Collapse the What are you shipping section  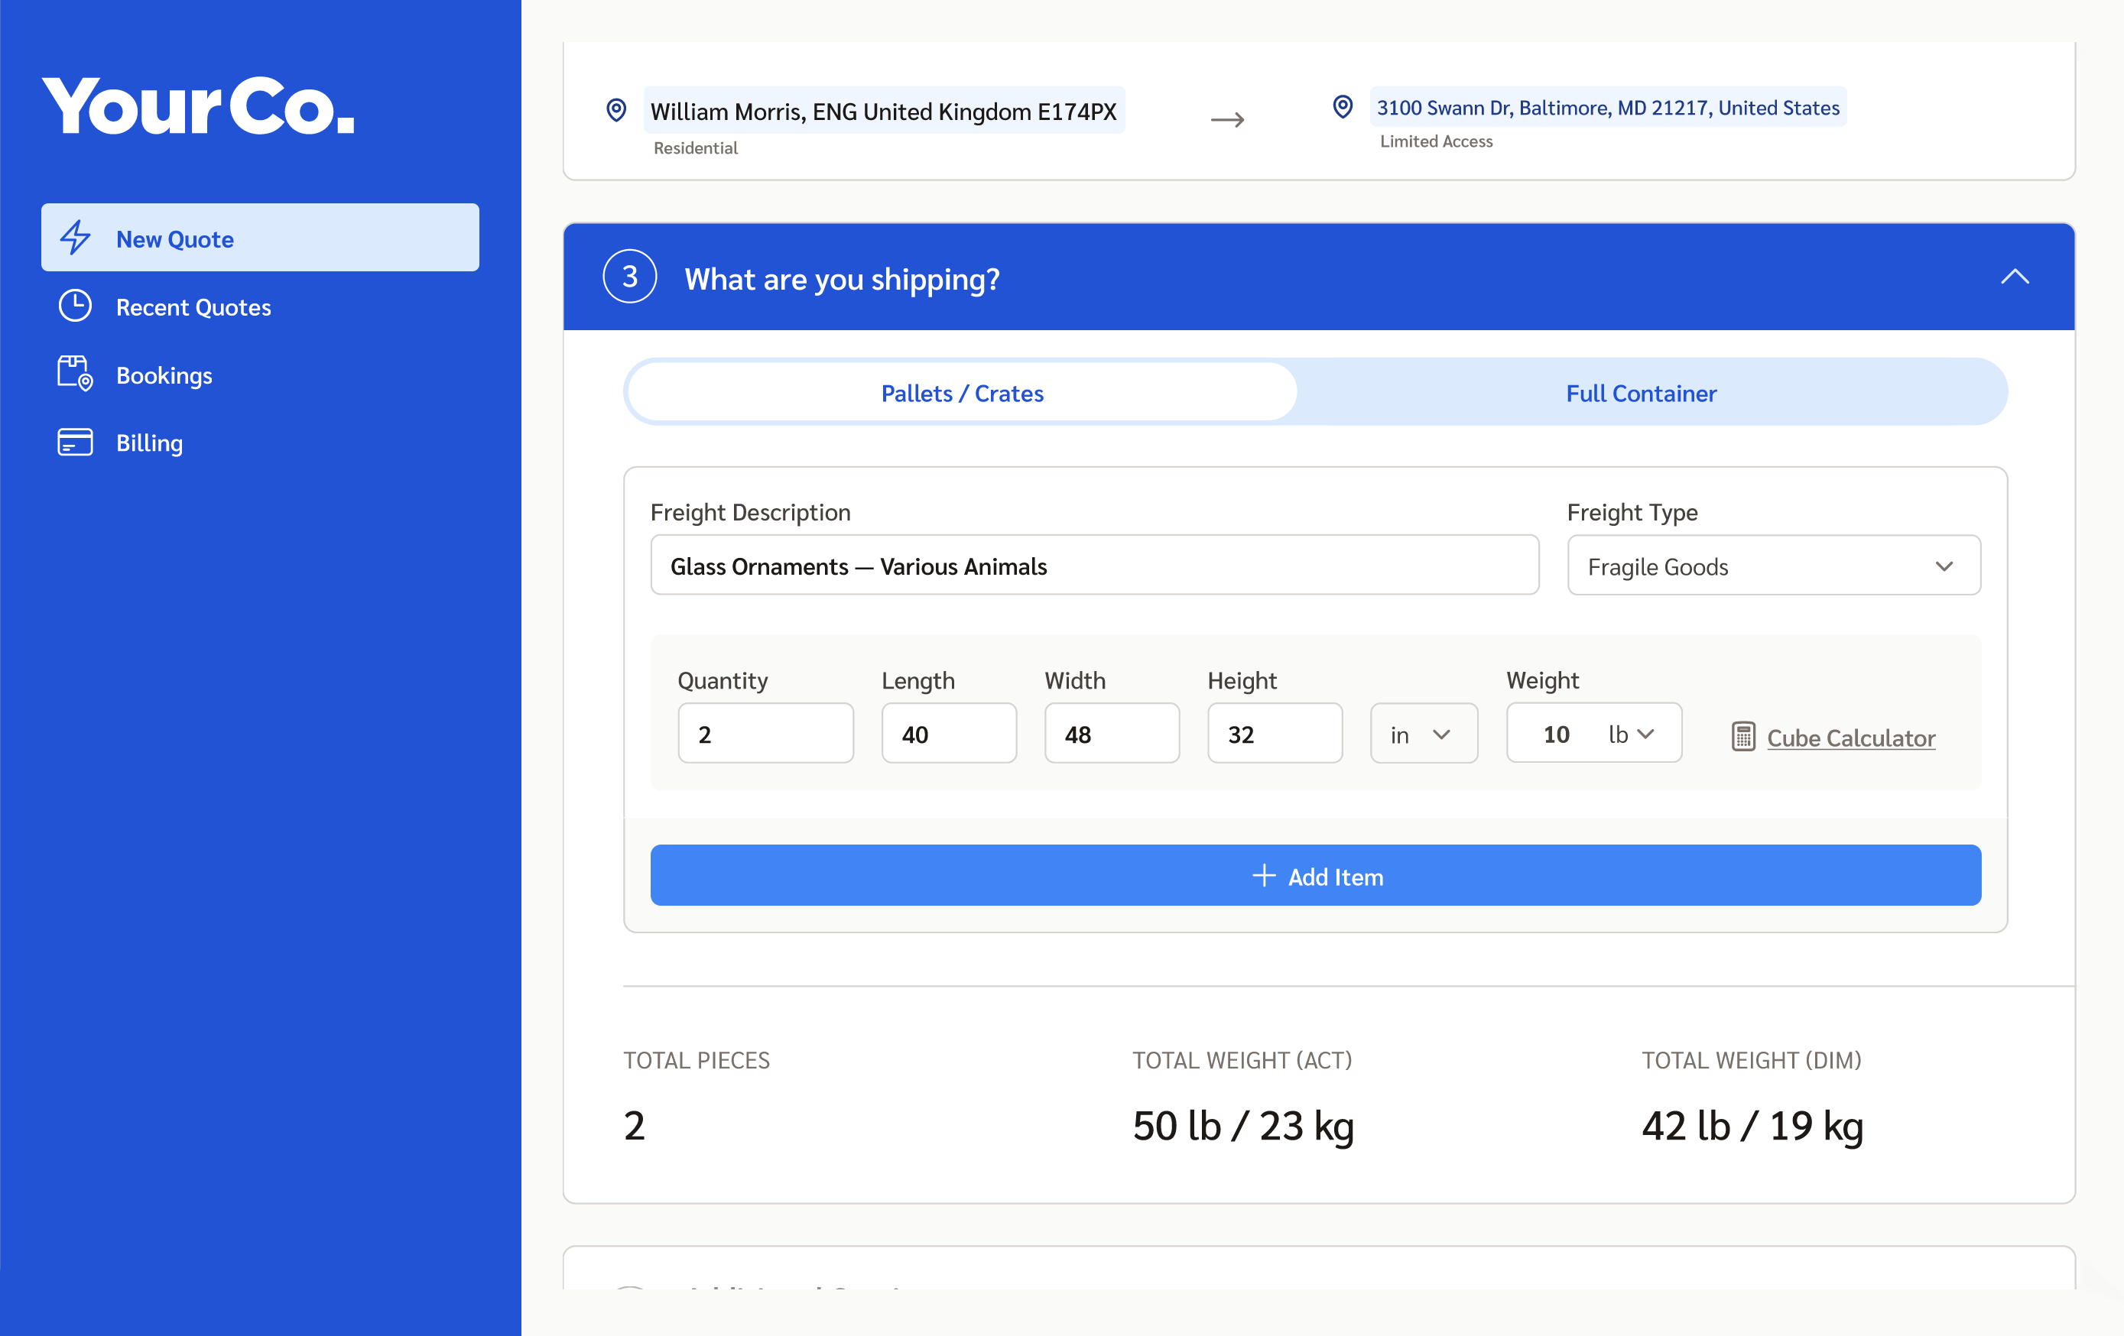point(2014,277)
